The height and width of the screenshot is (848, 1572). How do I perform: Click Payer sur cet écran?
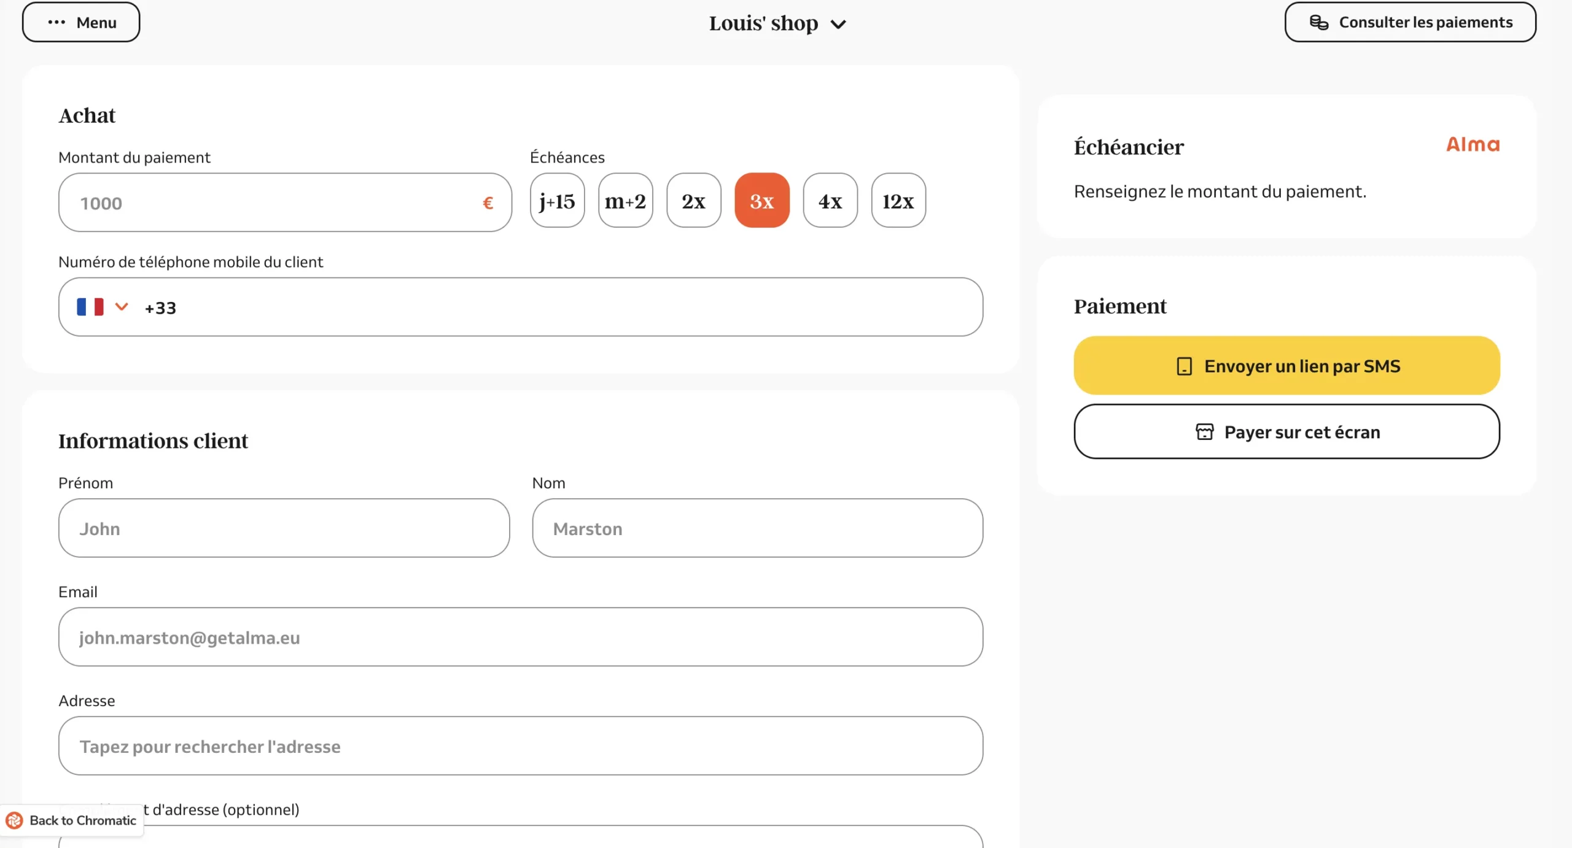[x=1286, y=432]
